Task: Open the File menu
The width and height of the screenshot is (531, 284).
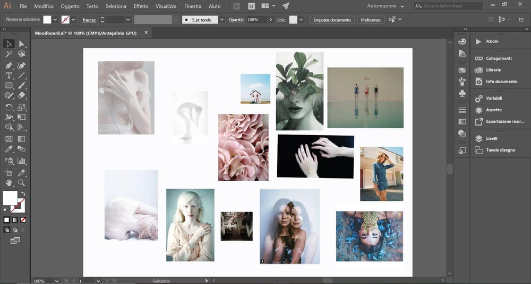Action: click(x=23, y=6)
